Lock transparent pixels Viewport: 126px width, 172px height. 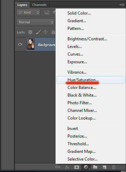click(30, 32)
